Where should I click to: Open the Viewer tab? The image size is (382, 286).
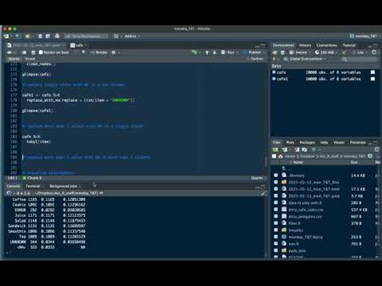[x=338, y=143]
